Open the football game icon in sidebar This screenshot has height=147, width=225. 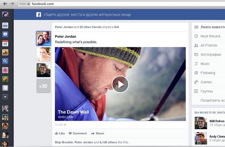[5, 79]
